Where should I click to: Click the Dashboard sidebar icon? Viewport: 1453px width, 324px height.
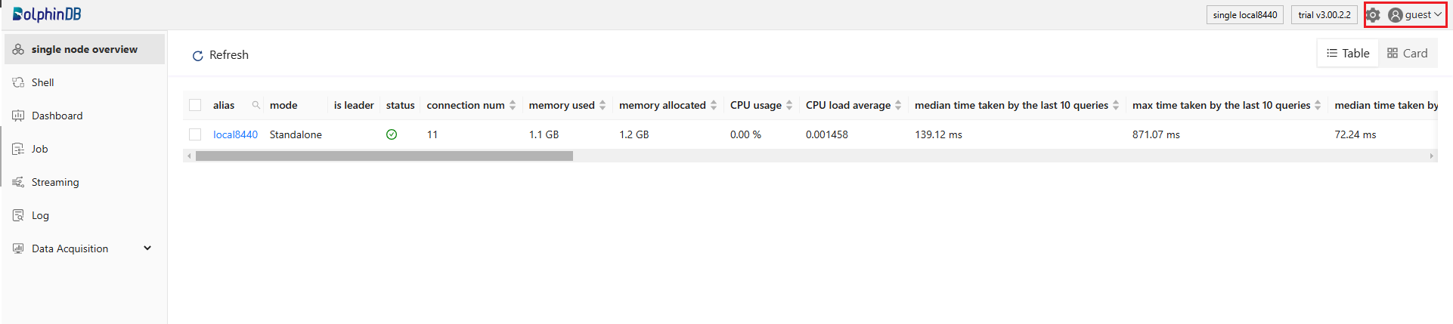[x=18, y=116]
